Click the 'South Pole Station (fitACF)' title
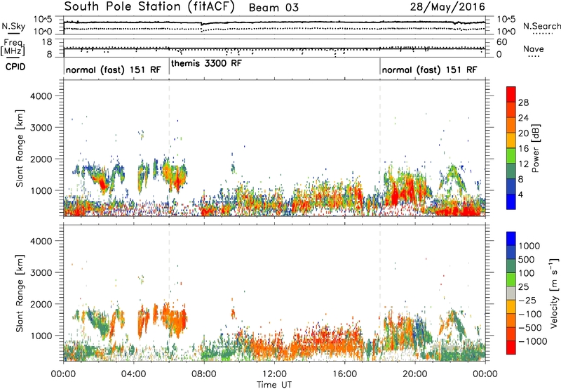Screen dimensions: 561x389 pos(149,6)
